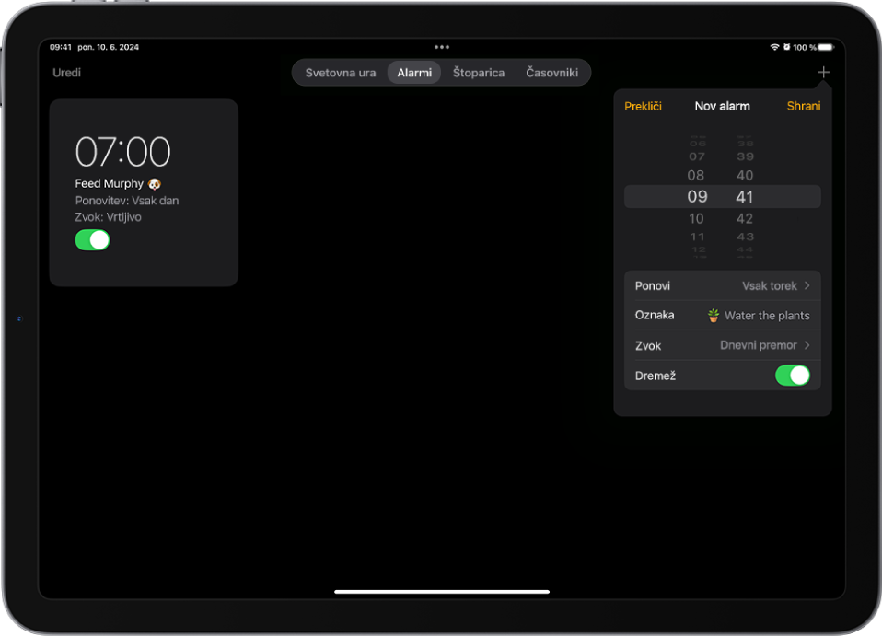Tap the selected minute 41
Image resolution: width=882 pixels, height=637 pixels.
pos(744,197)
